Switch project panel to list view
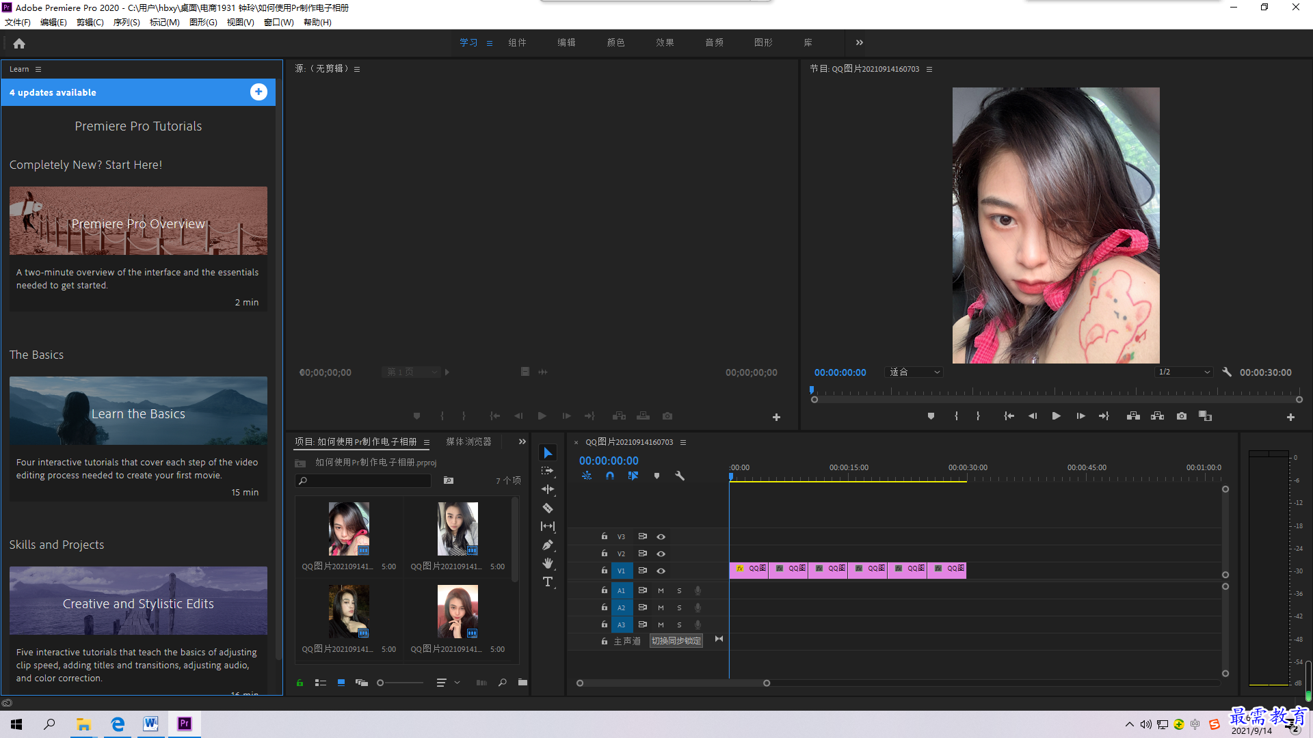This screenshot has width=1313, height=738. pos(320,682)
